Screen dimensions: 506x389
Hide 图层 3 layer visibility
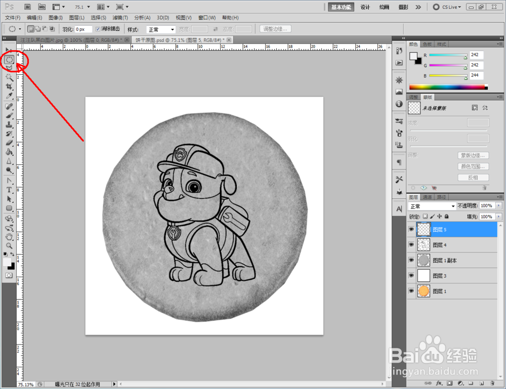click(x=411, y=276)
